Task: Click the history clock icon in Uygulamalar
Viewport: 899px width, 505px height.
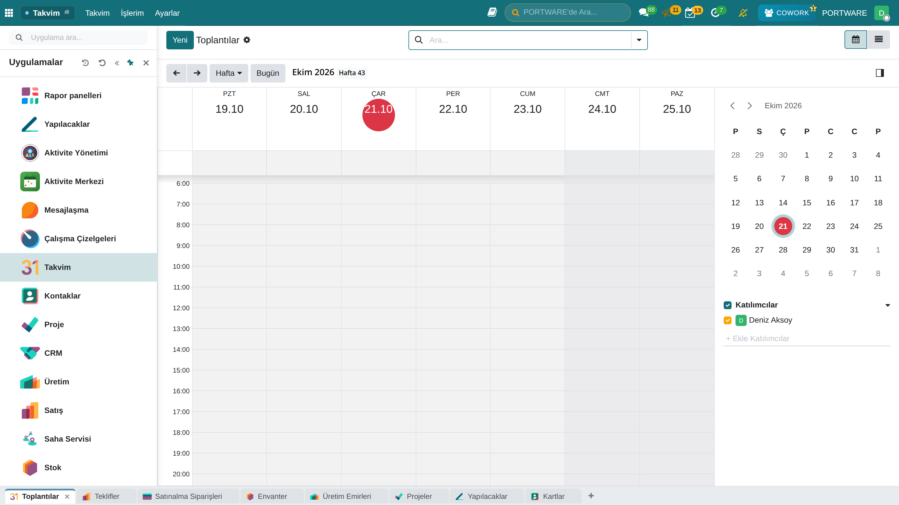Action: [85, 63]
